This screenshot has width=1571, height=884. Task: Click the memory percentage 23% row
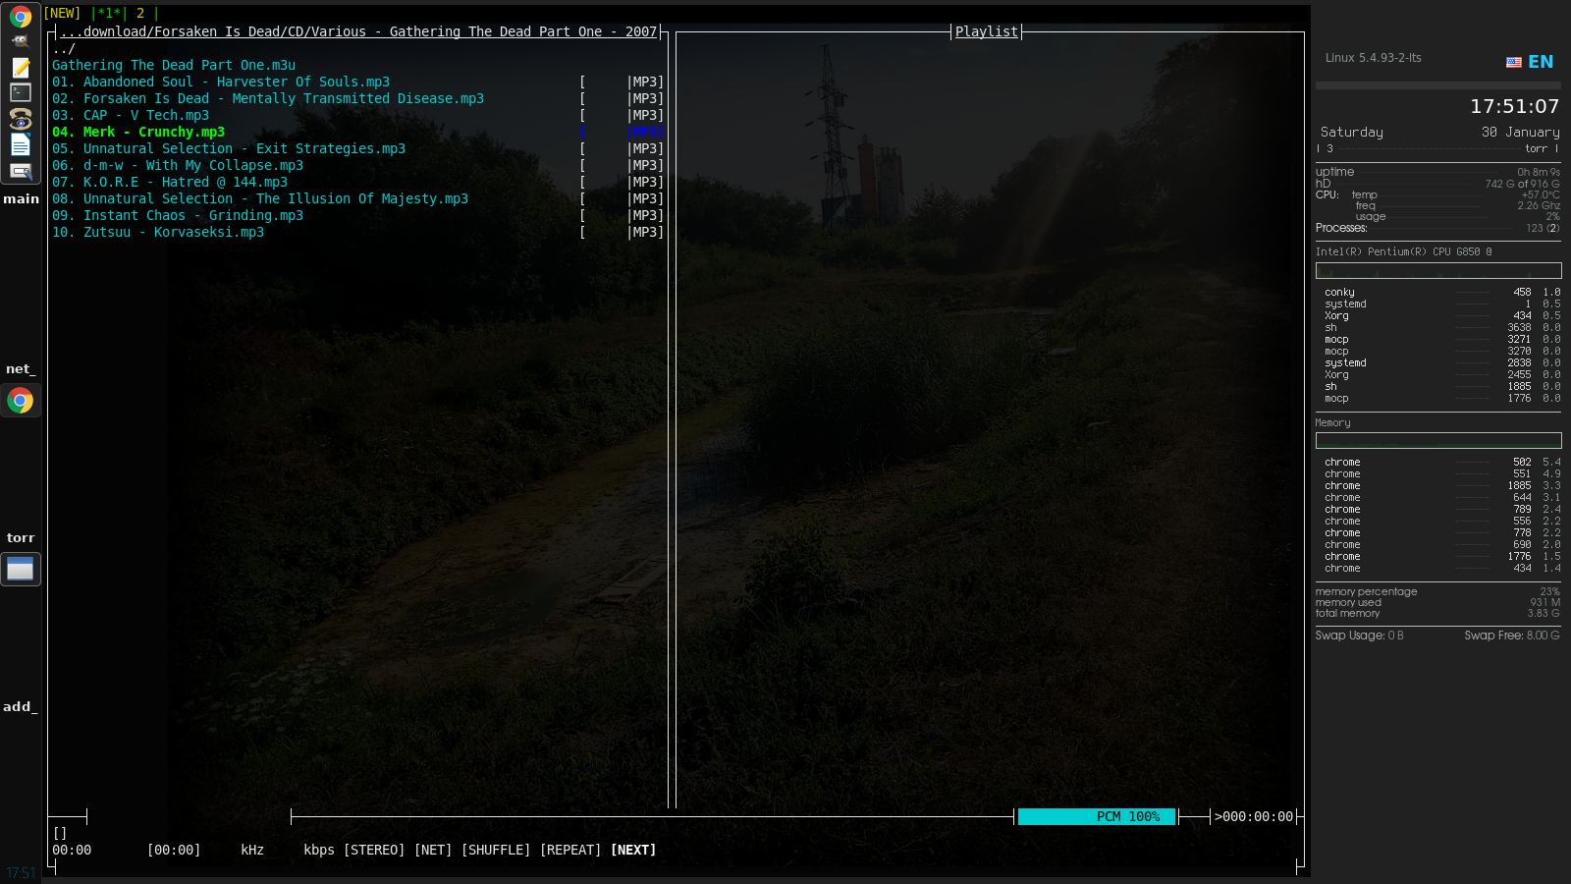click(x=1437, y=592)
